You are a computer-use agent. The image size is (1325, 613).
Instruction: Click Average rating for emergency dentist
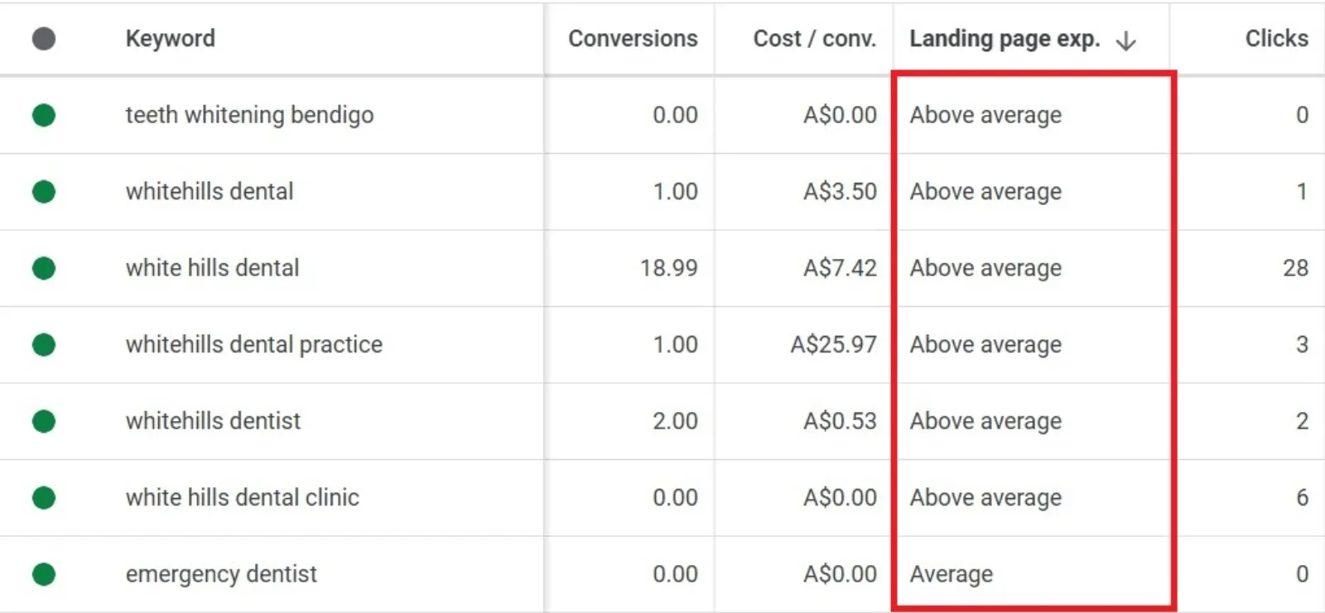pyautogui.click(x=952, y=574)
